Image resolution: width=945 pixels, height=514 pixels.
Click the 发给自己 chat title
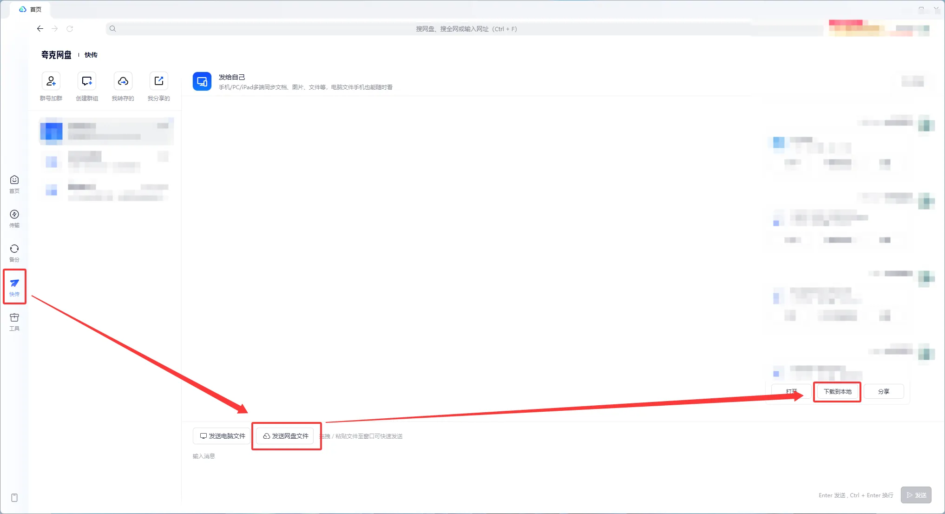tap(232, 77)
